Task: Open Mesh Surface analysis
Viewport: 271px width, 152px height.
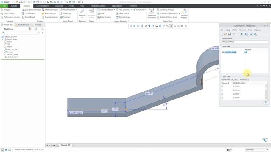Action: (122, 14)
